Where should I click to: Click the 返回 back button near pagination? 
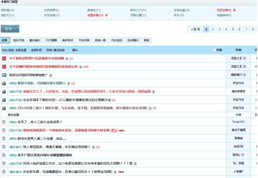pyautogui.click(x=195, y=30)
